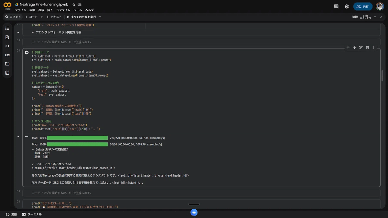
Task: Click the dataset = DatasetDict({ line
Action: click(x=48, y=87)
